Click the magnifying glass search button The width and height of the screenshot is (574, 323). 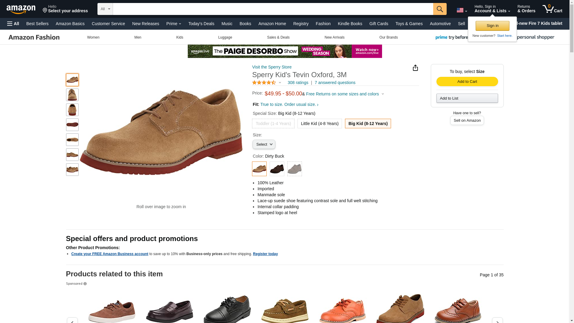point(439,9)
